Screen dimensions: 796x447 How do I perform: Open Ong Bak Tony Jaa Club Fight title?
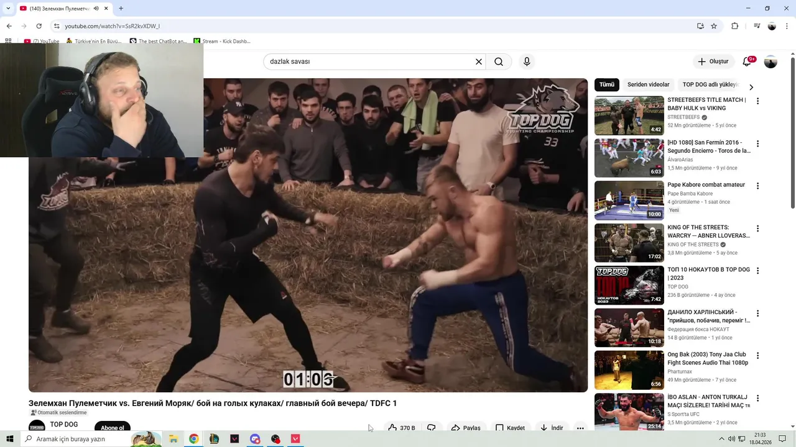click(708, 359)
